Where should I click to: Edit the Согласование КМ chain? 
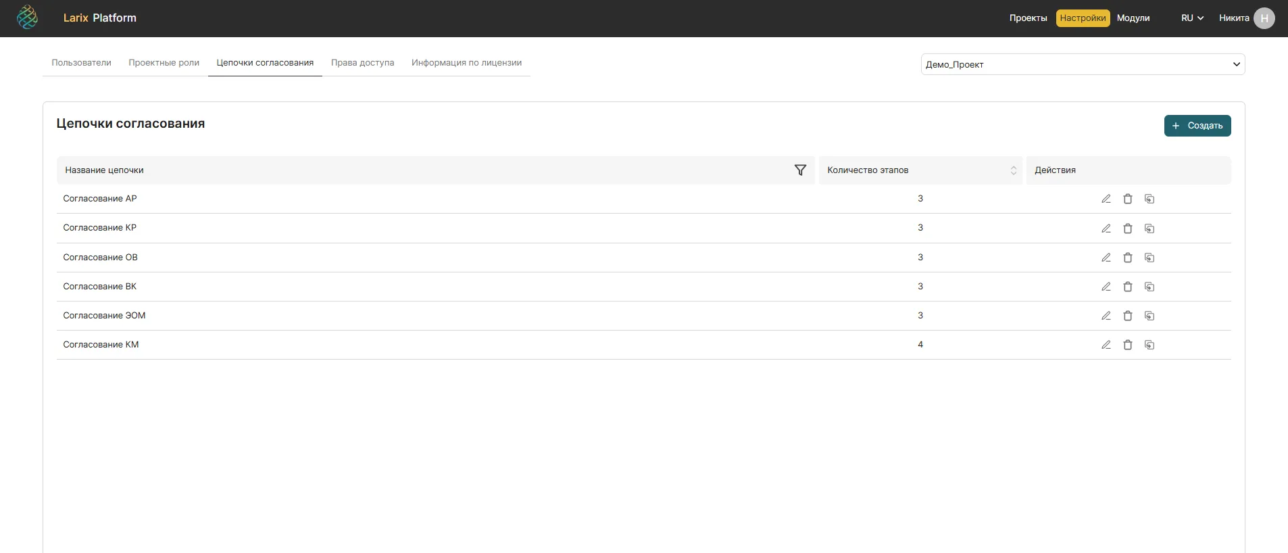(1106, 345)
